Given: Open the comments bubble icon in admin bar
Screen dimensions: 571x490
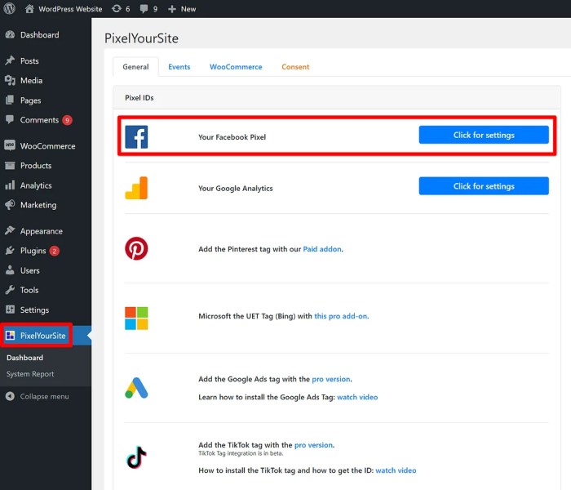Looking at the screenshot, I should [143, 9].
